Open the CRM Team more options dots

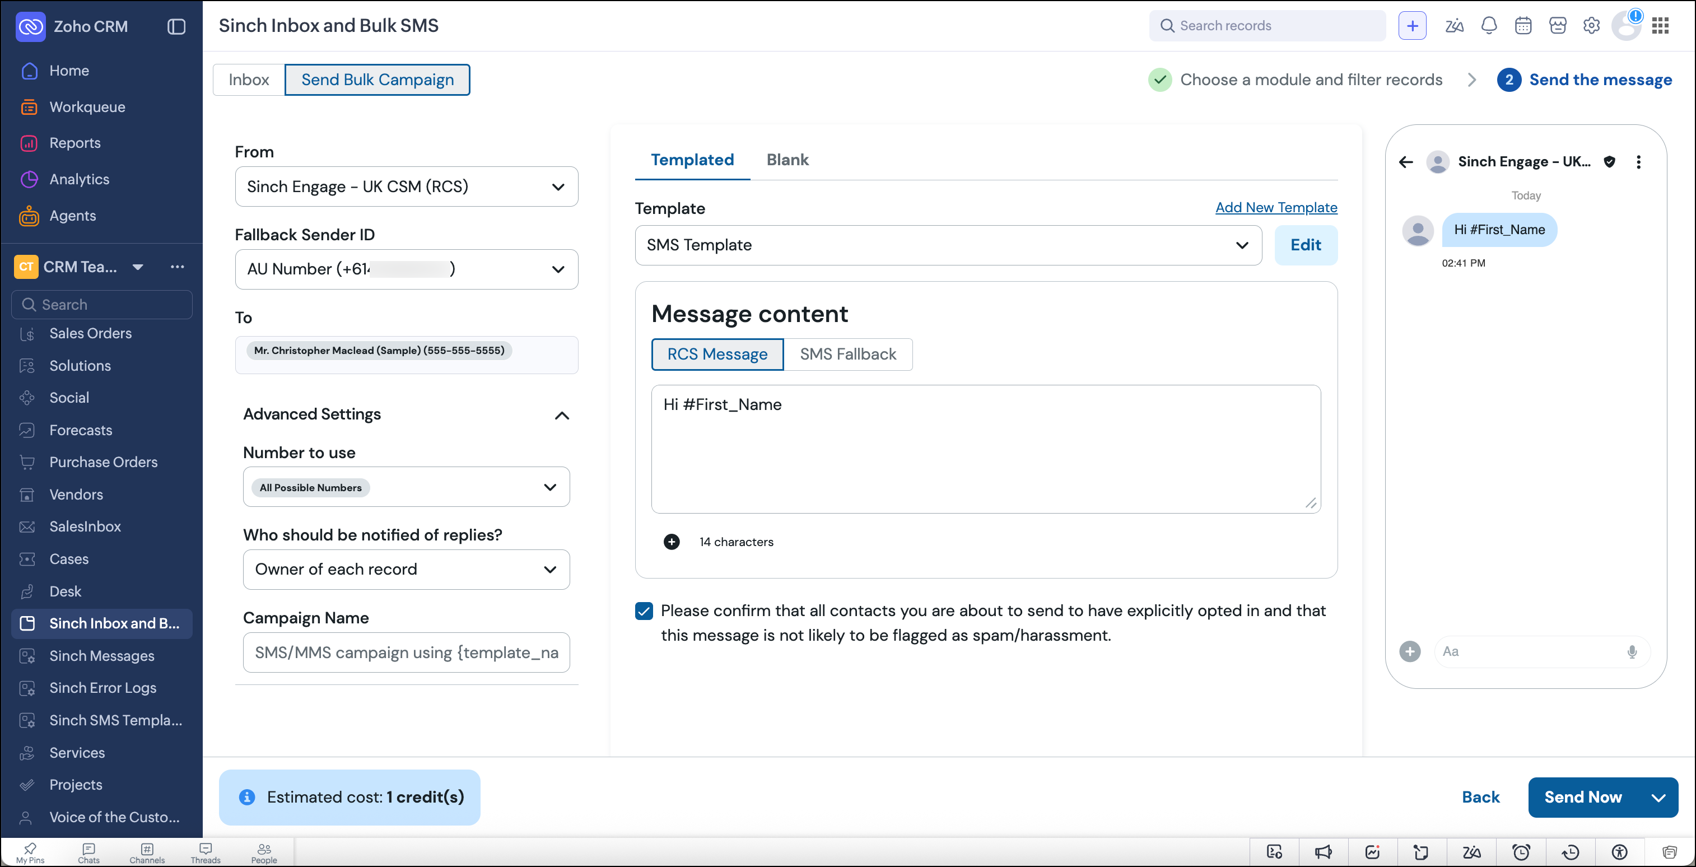(x=177, y=267)
